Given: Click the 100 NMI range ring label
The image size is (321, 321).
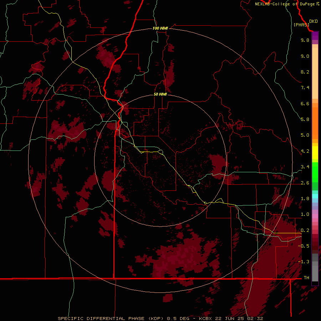Looking at the screenshot, I should click(x=160, y=28).
